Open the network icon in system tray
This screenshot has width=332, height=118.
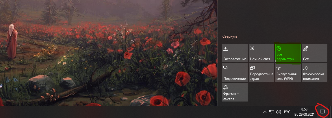272,112
